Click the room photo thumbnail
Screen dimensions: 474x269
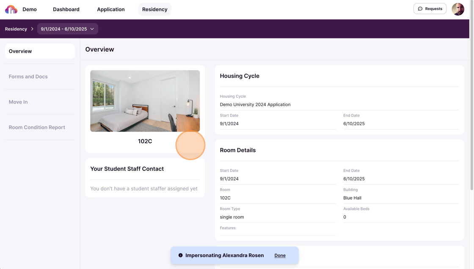(145, 101)
